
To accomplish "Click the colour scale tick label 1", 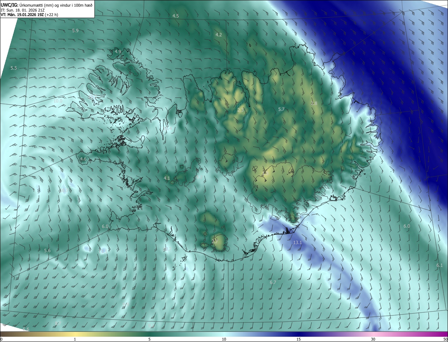I will tap(75, 340).
